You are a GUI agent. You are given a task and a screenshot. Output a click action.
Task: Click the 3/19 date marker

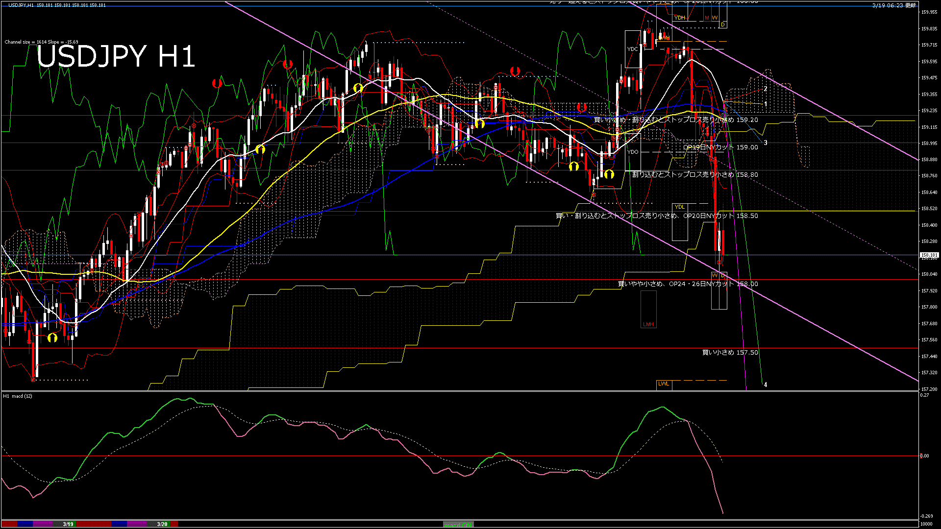[x=68, y=524]
